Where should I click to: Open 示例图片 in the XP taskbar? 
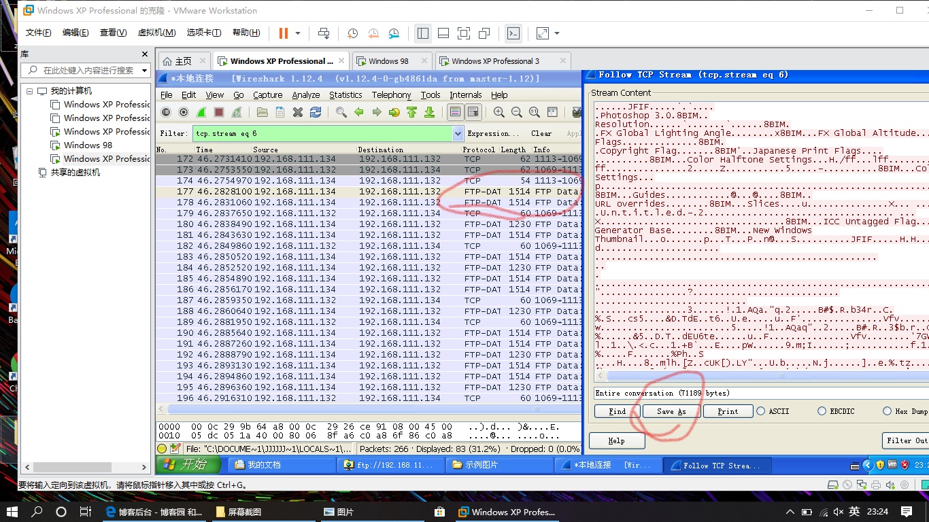(500, 465)
